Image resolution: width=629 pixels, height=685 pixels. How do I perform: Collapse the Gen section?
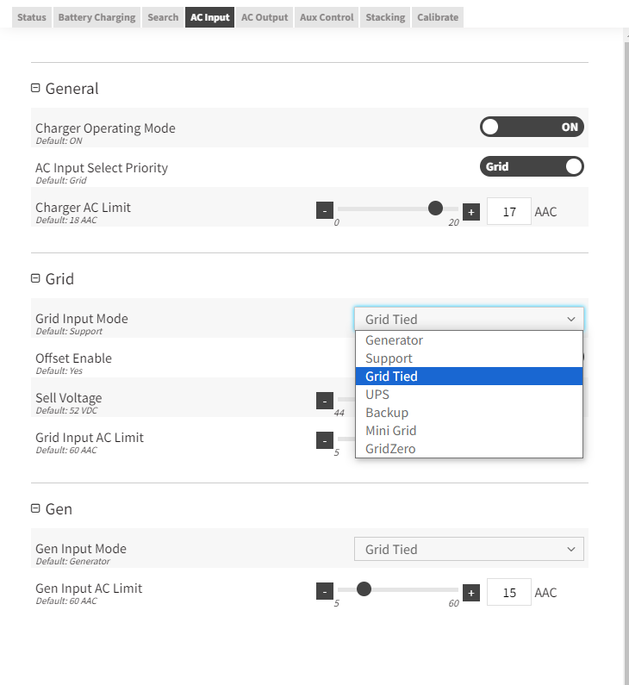35,508
